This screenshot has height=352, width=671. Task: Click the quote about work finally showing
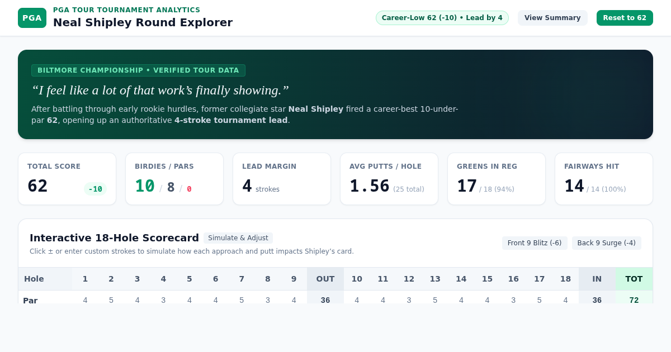point(160,90)
